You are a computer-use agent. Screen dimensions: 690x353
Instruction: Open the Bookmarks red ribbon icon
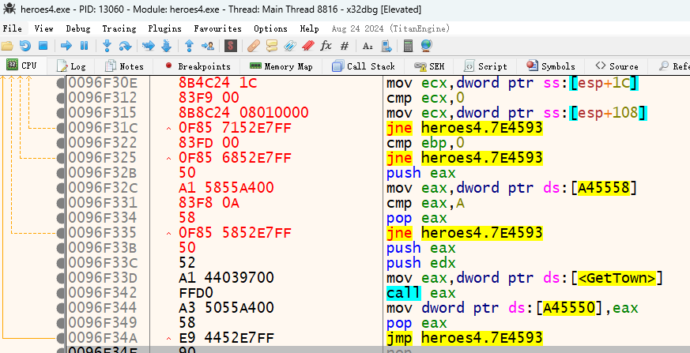click(308, 45)
